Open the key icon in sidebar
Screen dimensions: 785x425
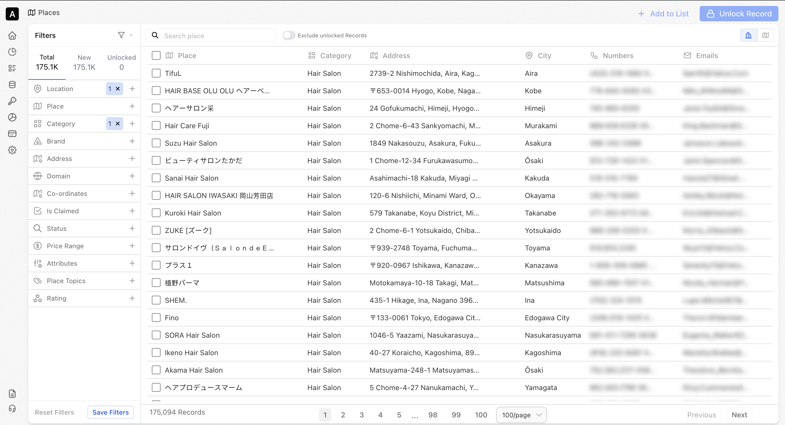pyautogui.click(x=12, y=101)
